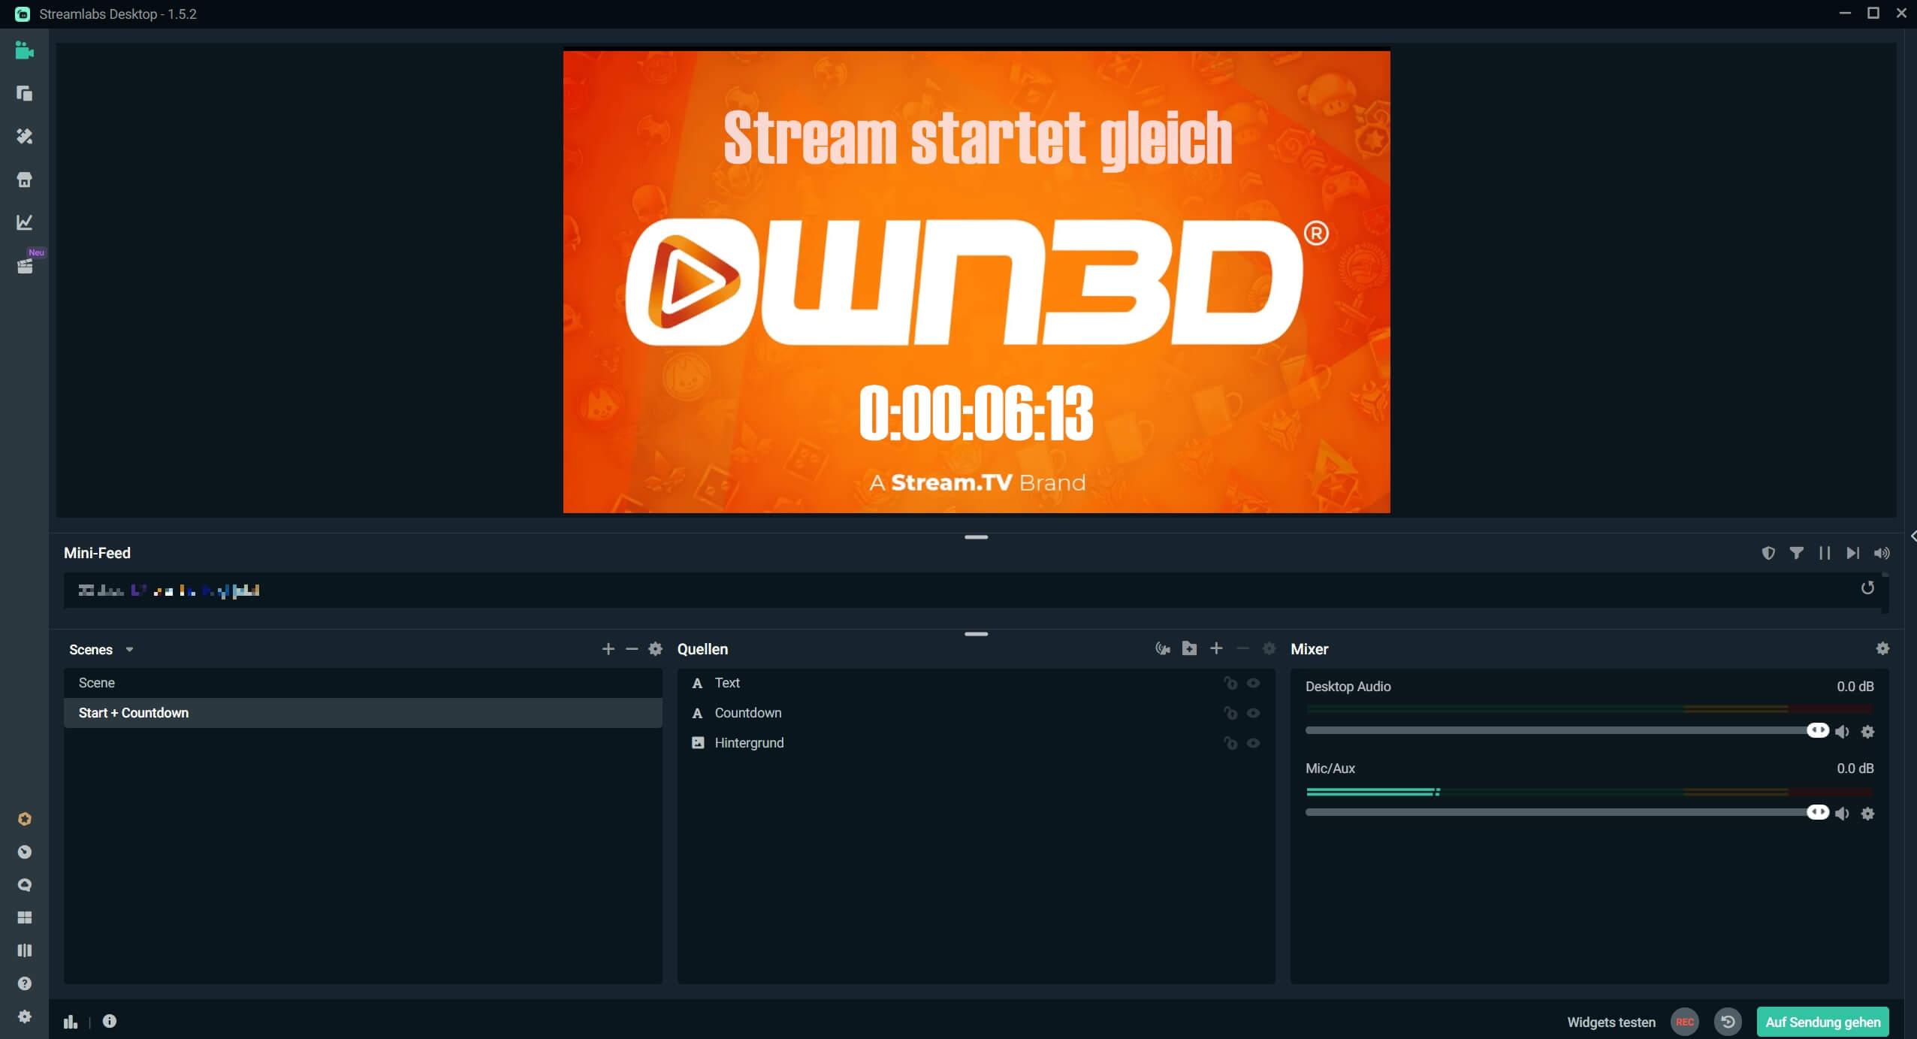Lock the Text source
The image size is (1917, 1039).
coord(1230,683)
